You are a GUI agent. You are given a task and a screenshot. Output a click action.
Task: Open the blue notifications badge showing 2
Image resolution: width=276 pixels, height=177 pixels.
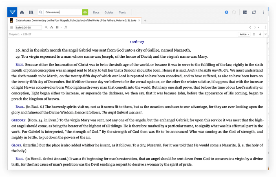pyautogui.click(x=227, y=12)
